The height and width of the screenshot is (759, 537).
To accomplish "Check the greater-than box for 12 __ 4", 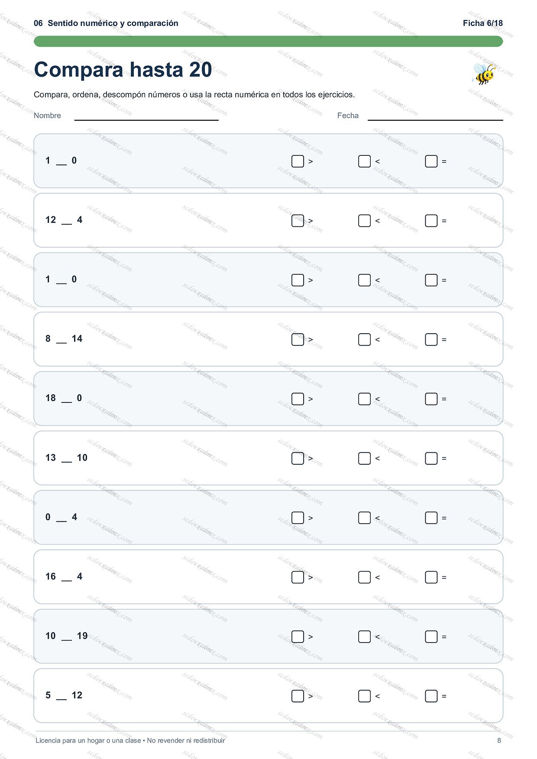I will 298,221.
